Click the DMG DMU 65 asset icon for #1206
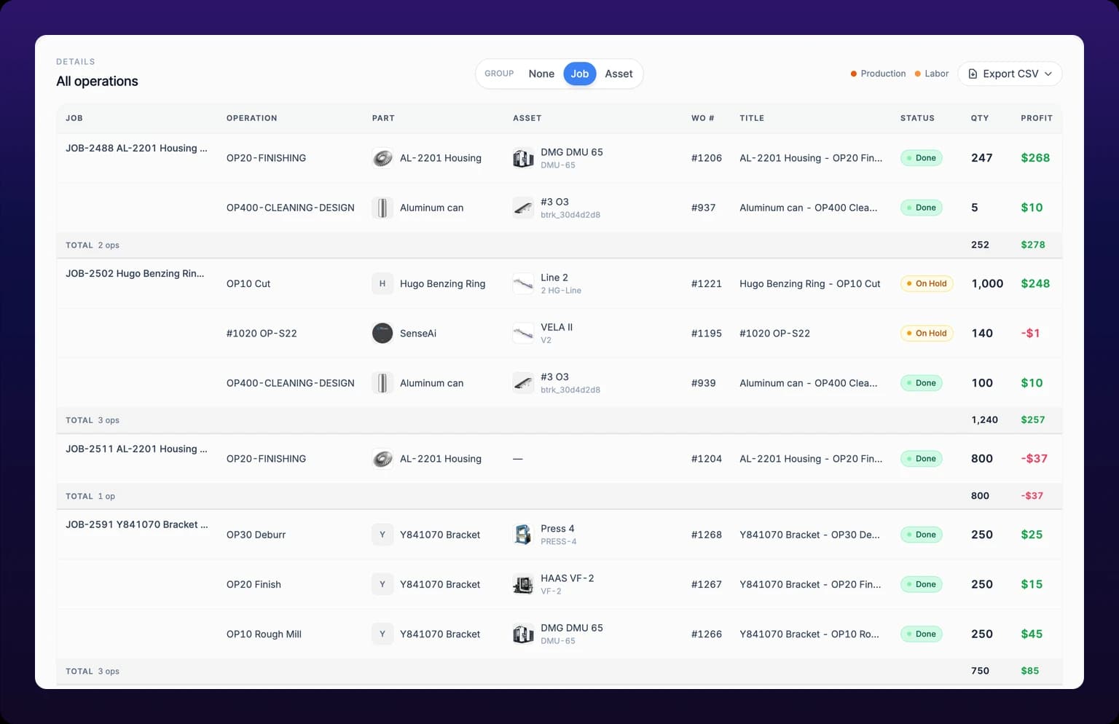This screenshot has height=724, width=1119. (x=523, y=158)
